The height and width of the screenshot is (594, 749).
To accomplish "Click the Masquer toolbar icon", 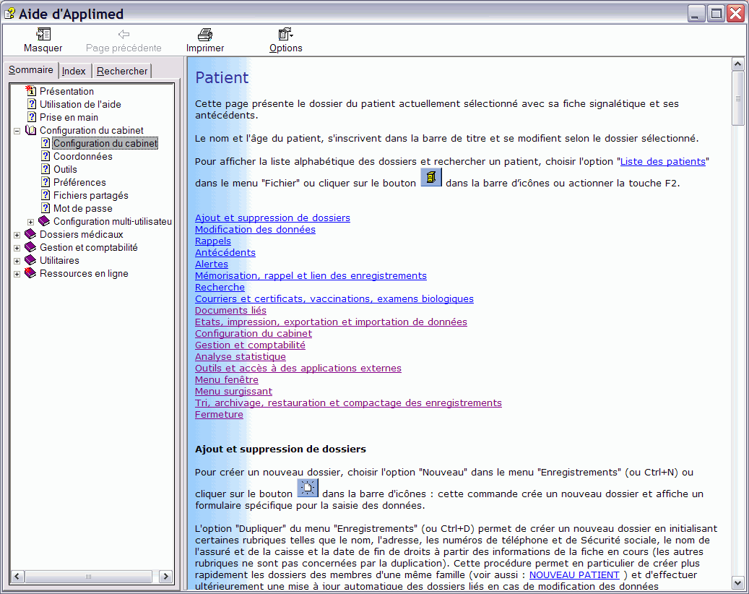I will pos(43,34).
